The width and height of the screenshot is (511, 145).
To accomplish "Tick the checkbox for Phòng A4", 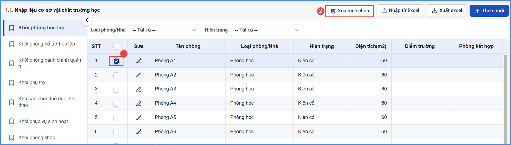I will 116,103.
